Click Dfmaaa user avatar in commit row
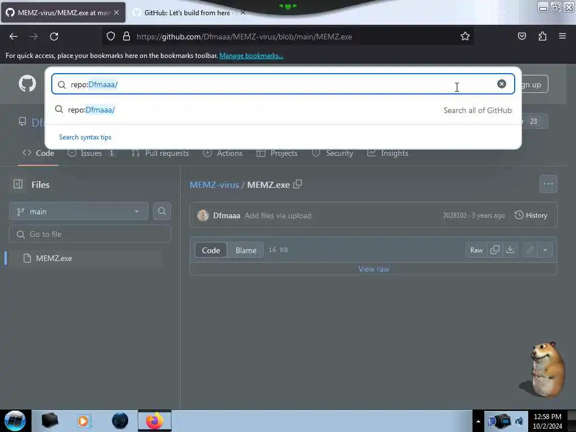576x432 pixels. pos(202,215)
